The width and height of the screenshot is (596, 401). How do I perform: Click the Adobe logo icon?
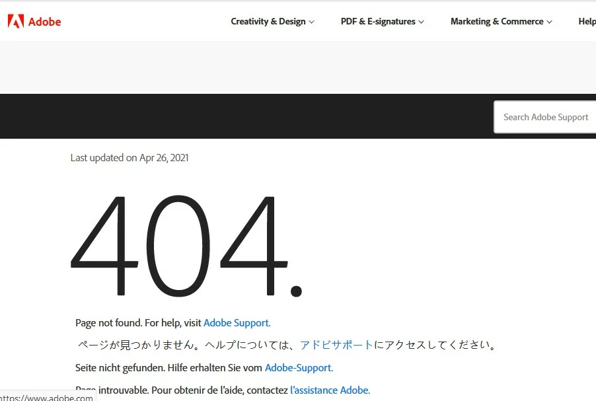click(16, 22)
